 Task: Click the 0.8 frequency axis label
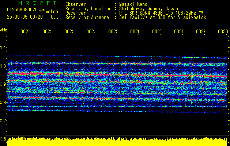point(3,102)
